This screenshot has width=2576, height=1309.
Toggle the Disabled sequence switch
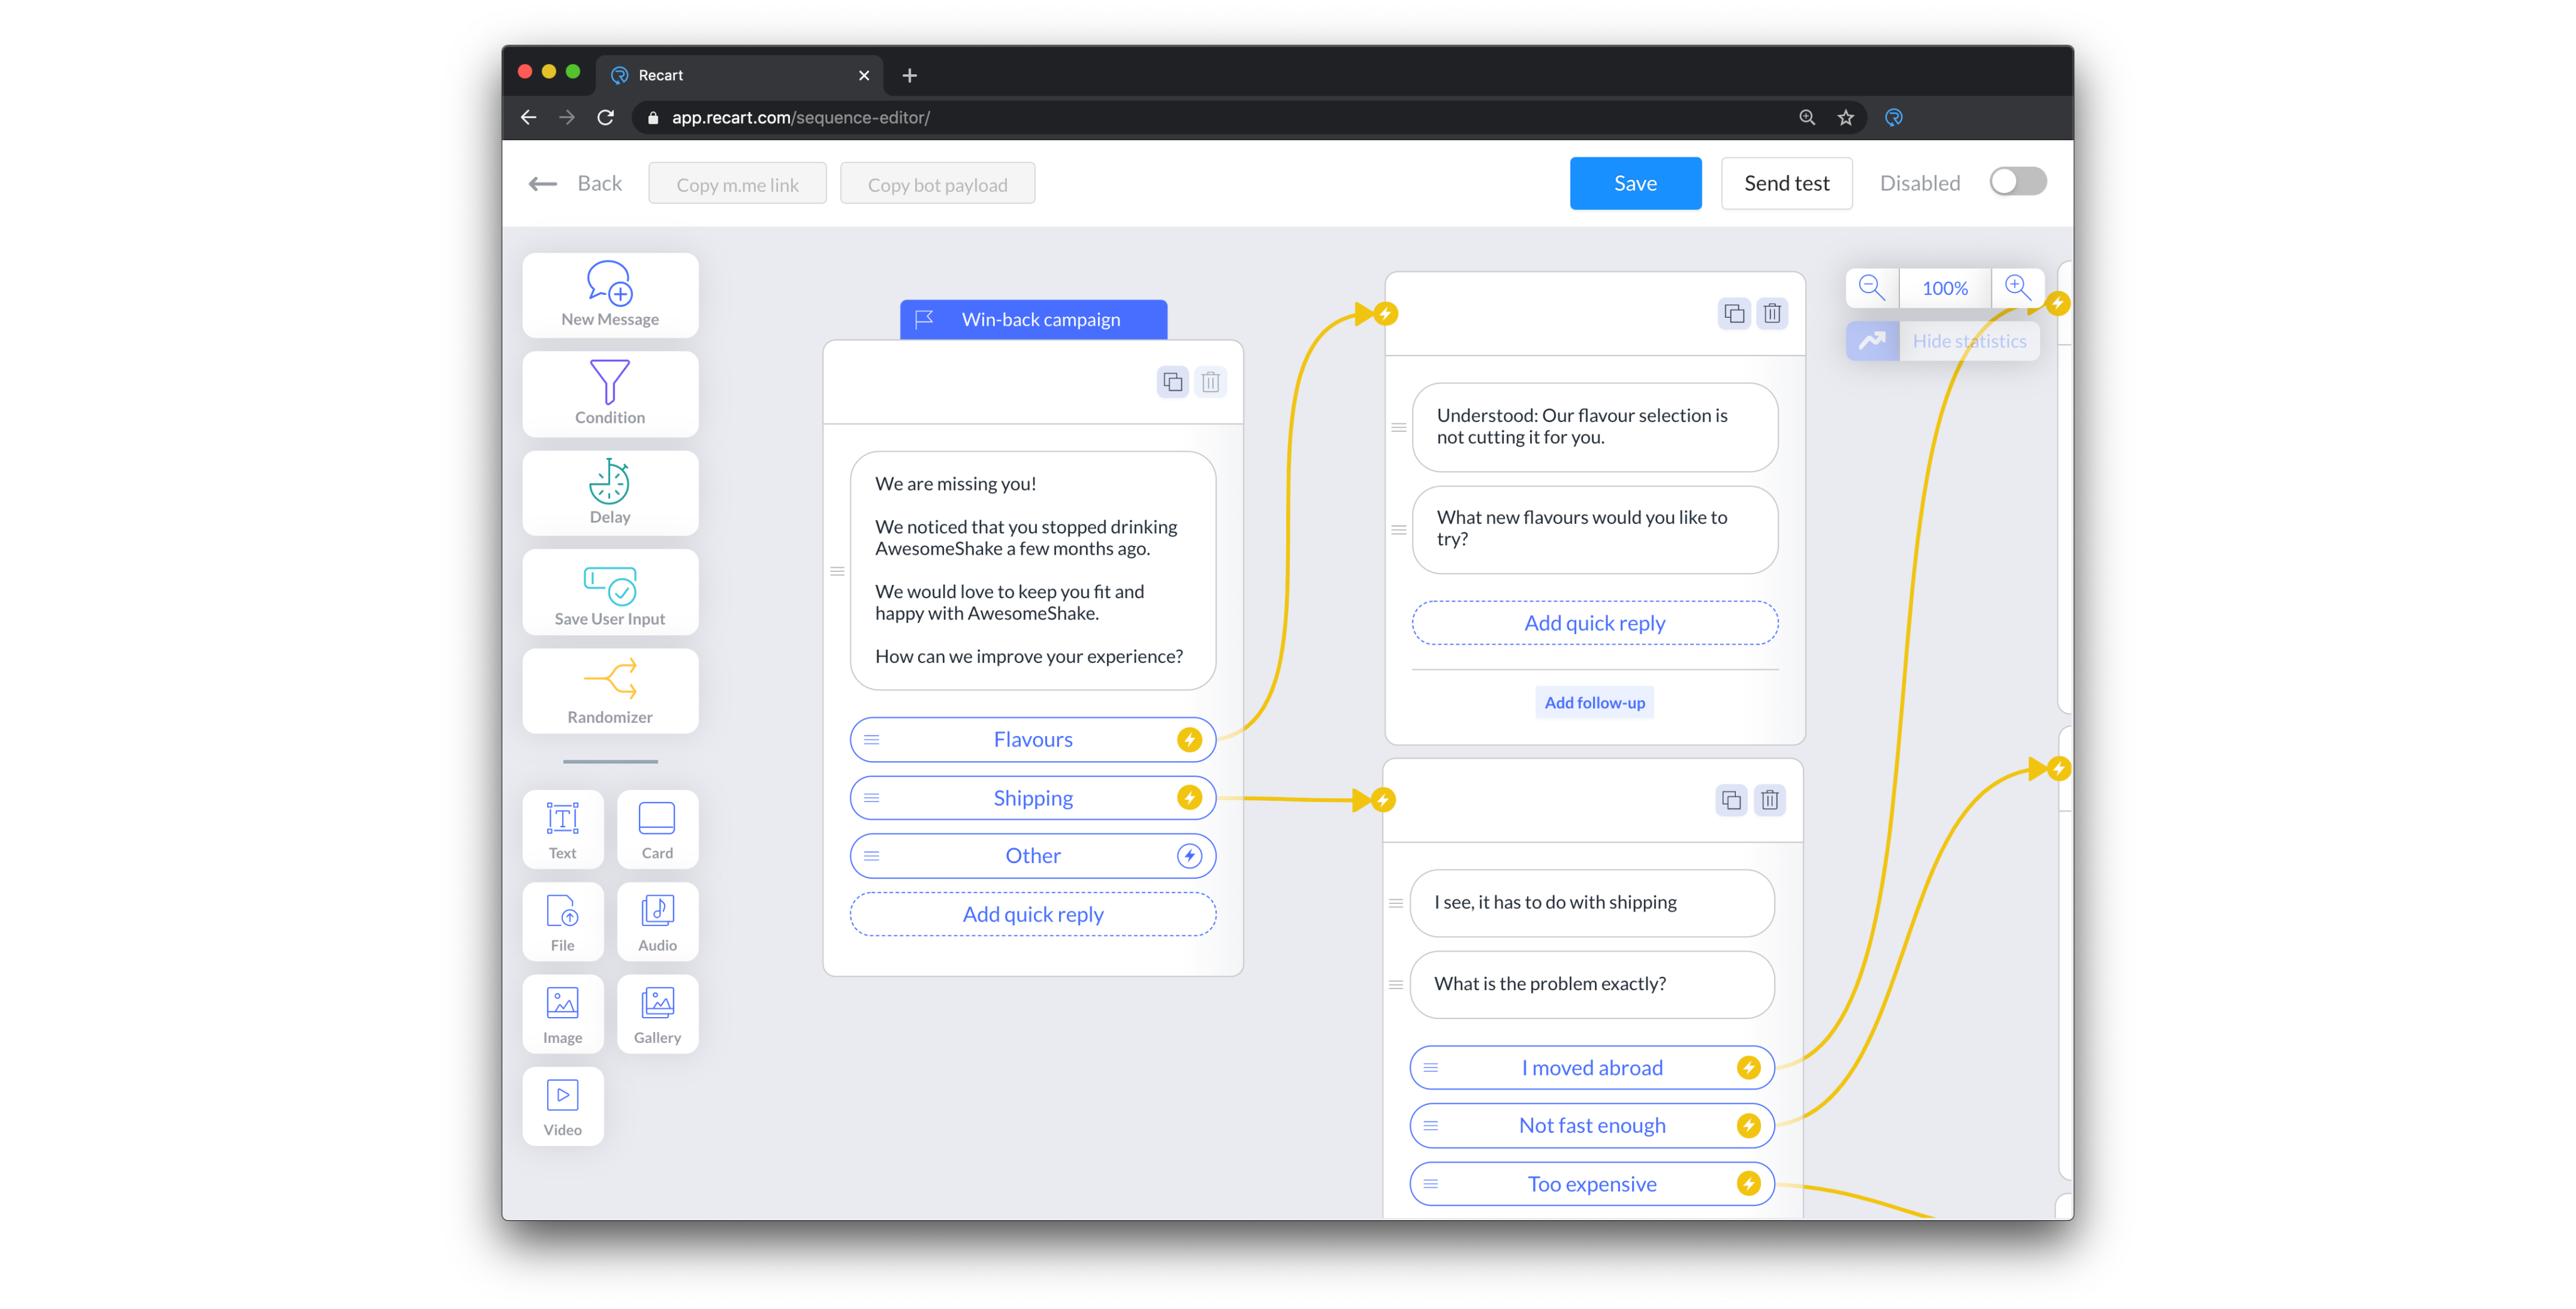point(2017,182)
